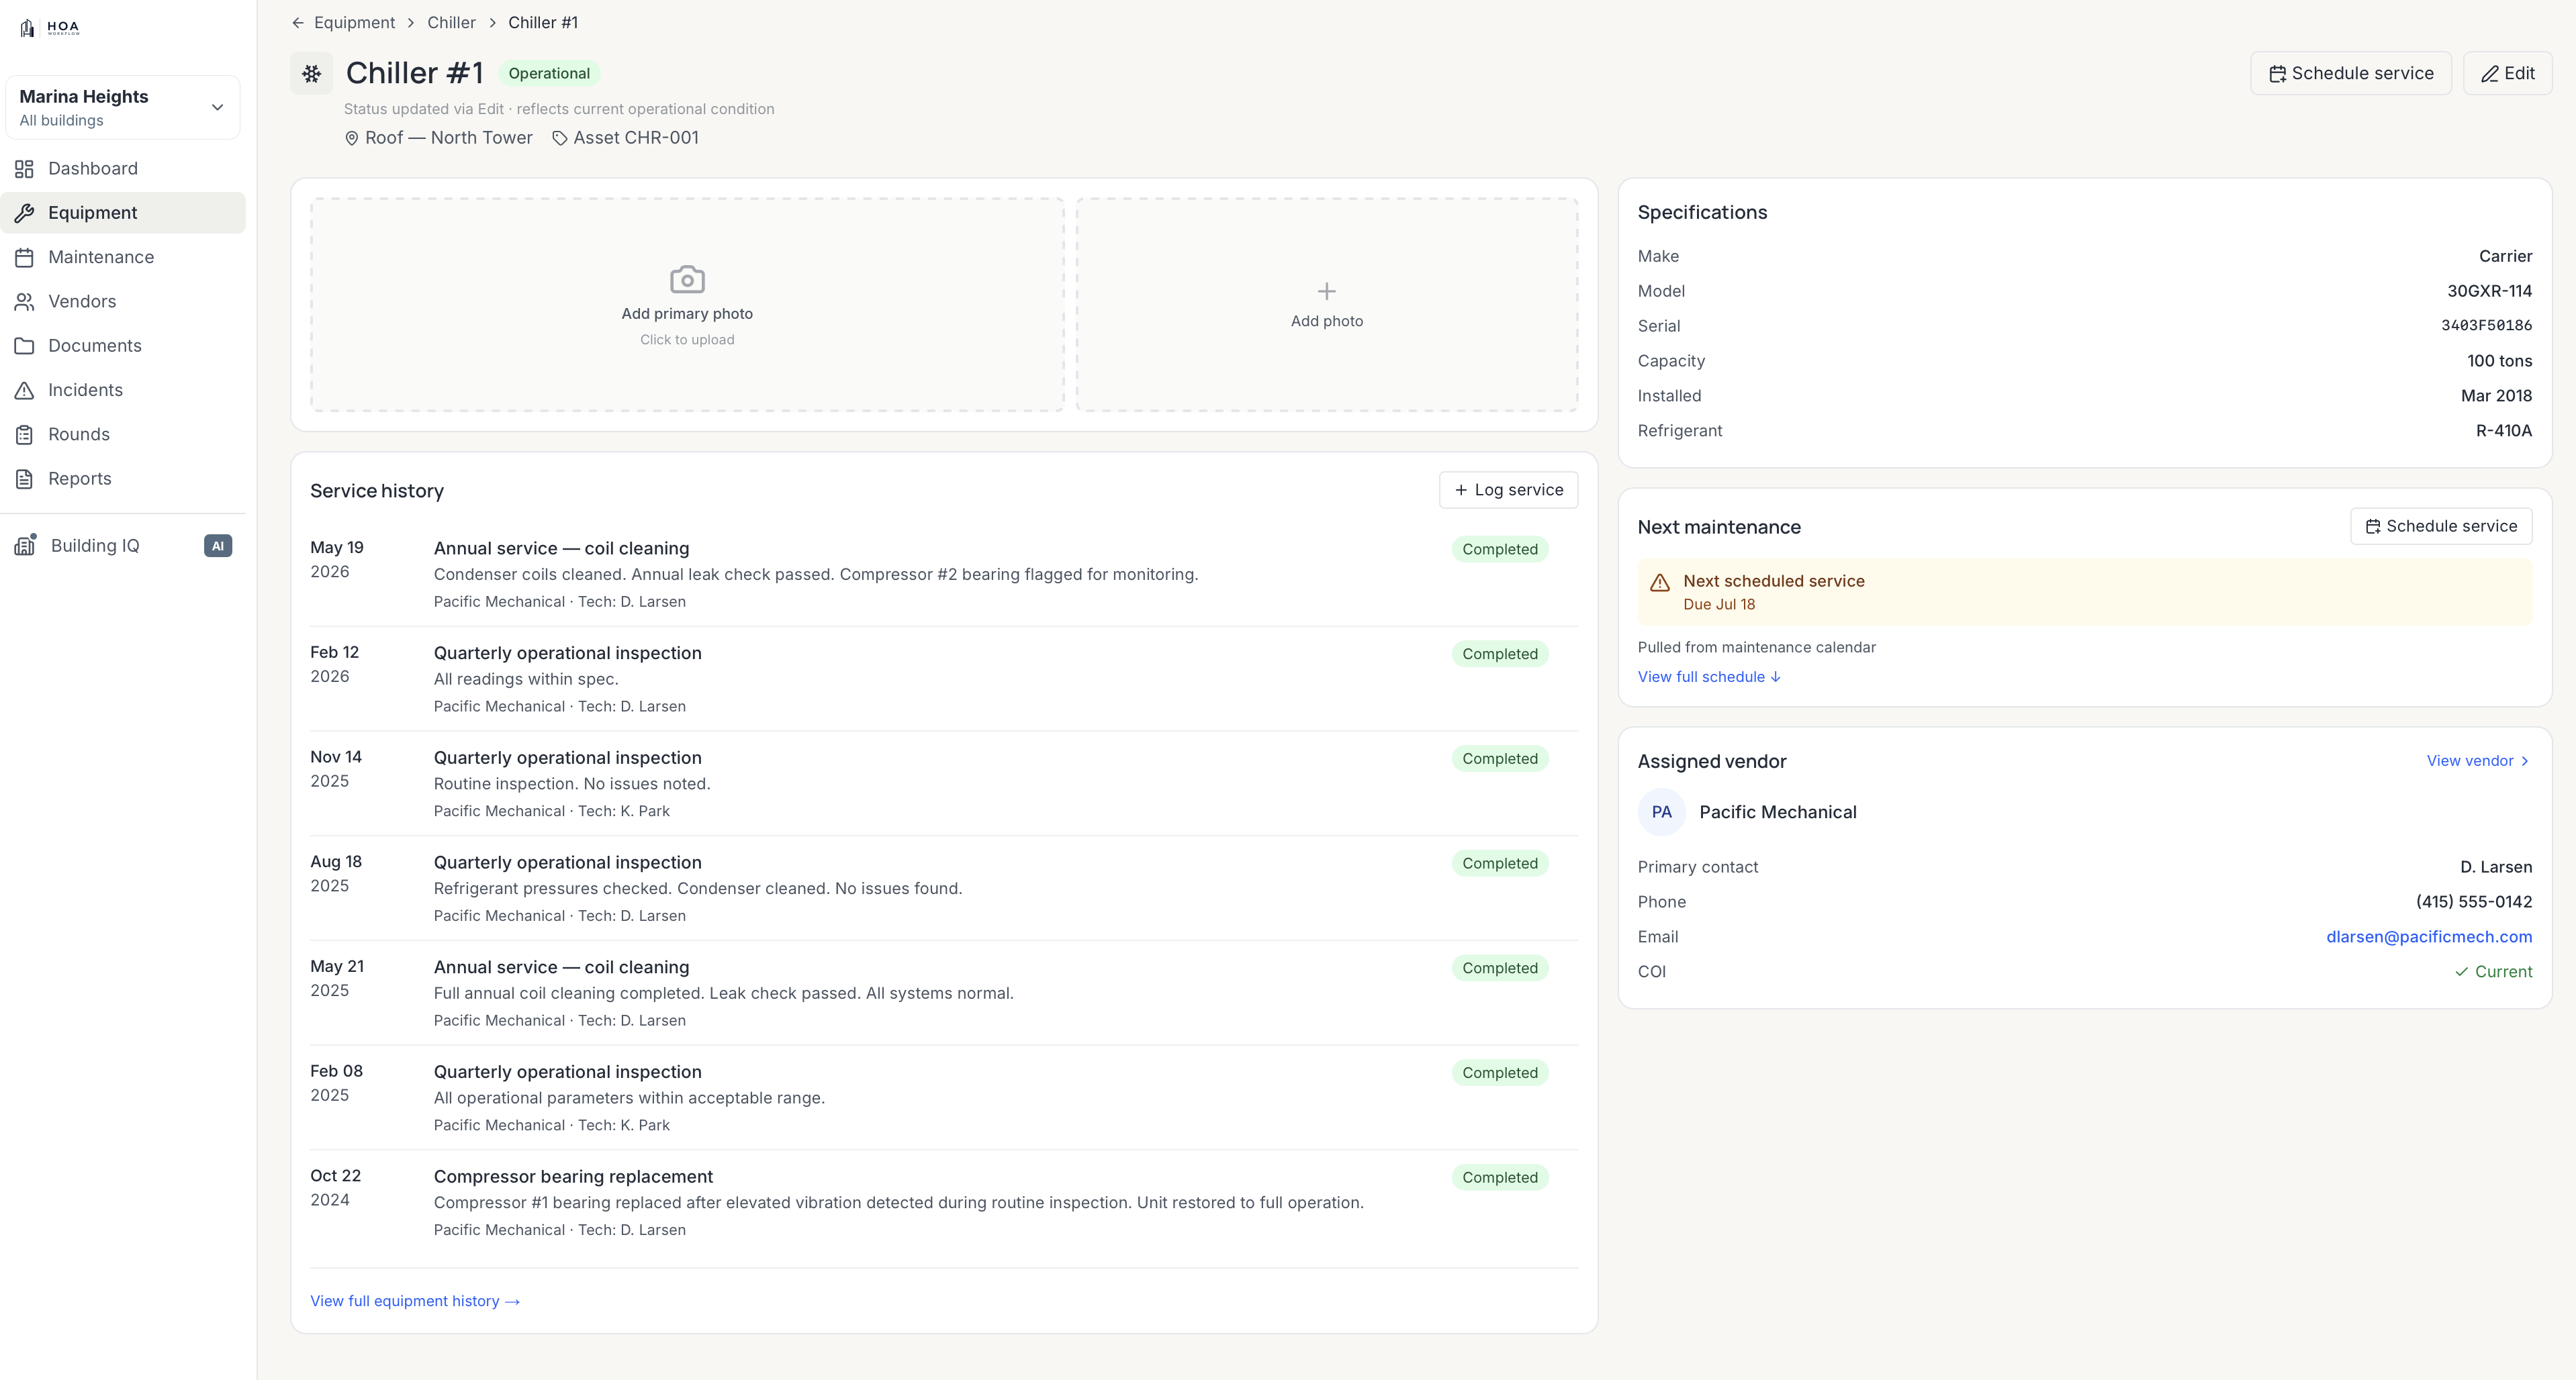Click the Refrigerant value R-410A

tap(2504, 431)
